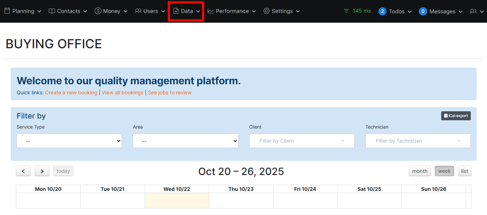Image resolution: width=487 pixels, height=215 pixels.
Task: Click the Money dollar icon
Action: pyautogui.click(x=98, y=11)
